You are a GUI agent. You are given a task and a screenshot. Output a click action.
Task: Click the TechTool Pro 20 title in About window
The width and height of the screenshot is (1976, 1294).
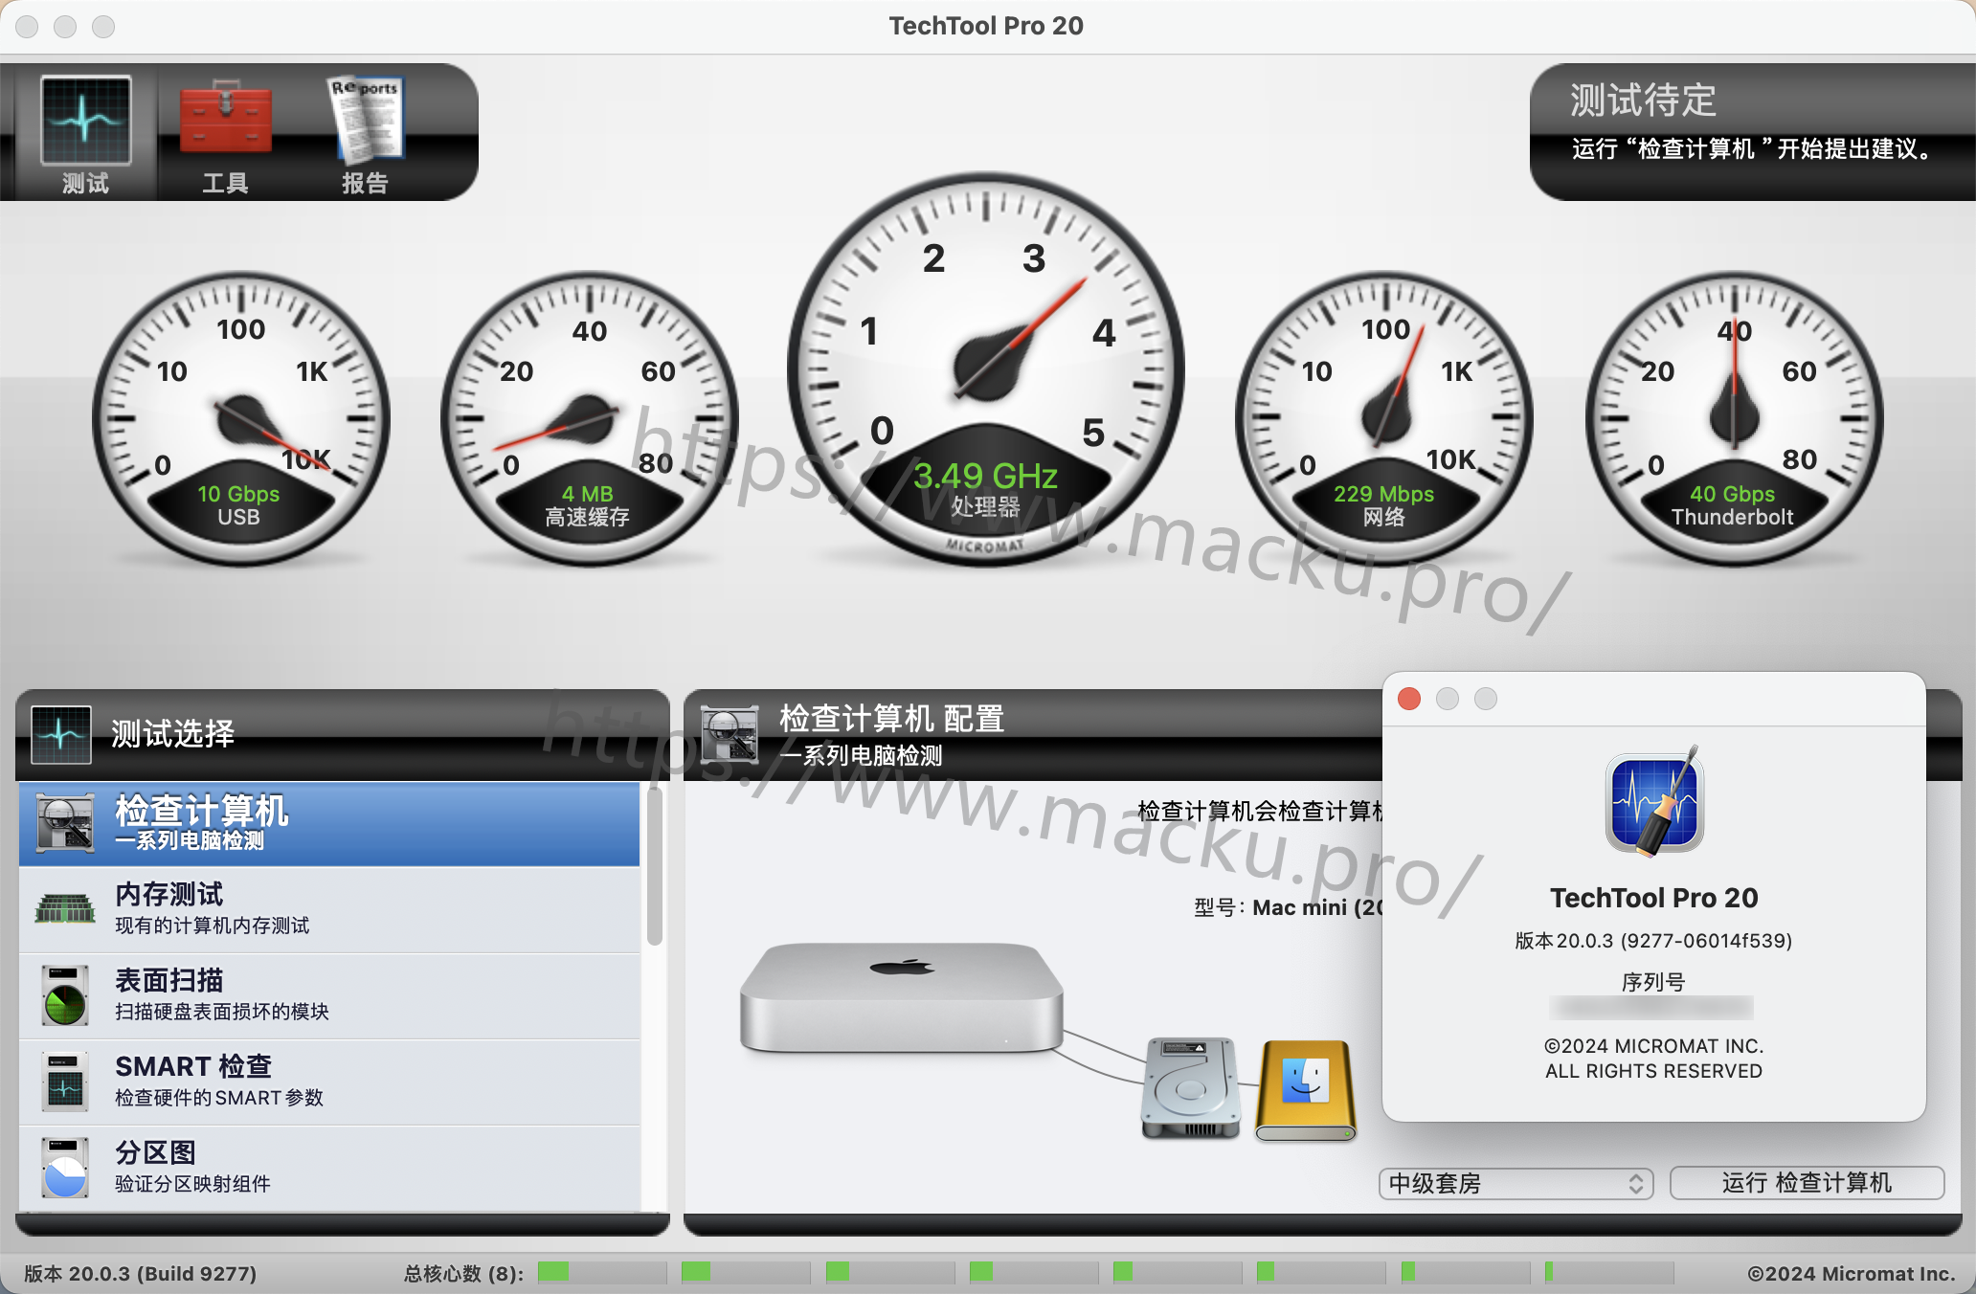(x=1654, y=898)
